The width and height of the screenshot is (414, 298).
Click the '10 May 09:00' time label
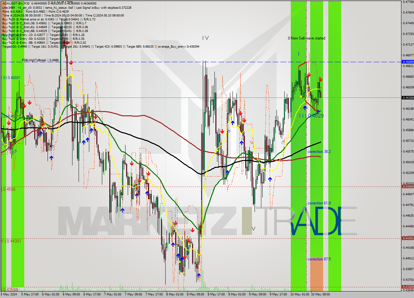click(x=320, y=294)
